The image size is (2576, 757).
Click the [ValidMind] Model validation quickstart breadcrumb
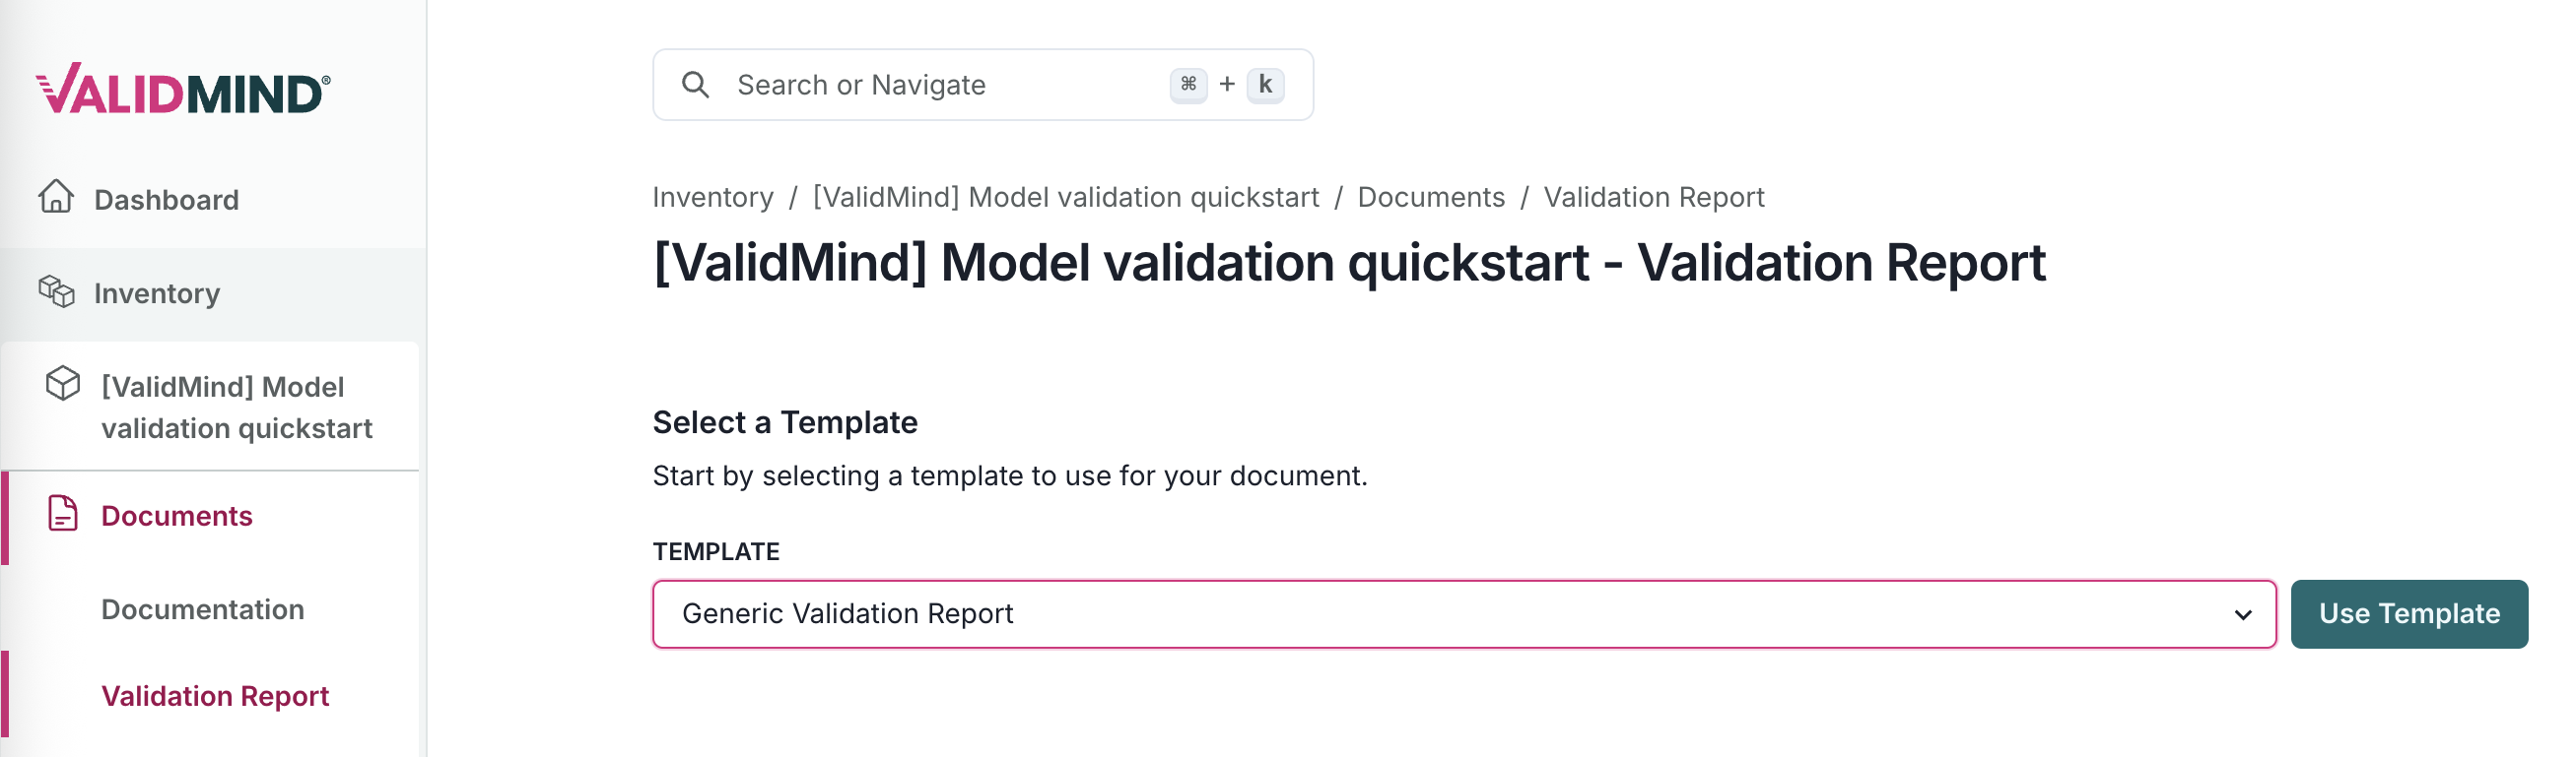[1065, 197]
